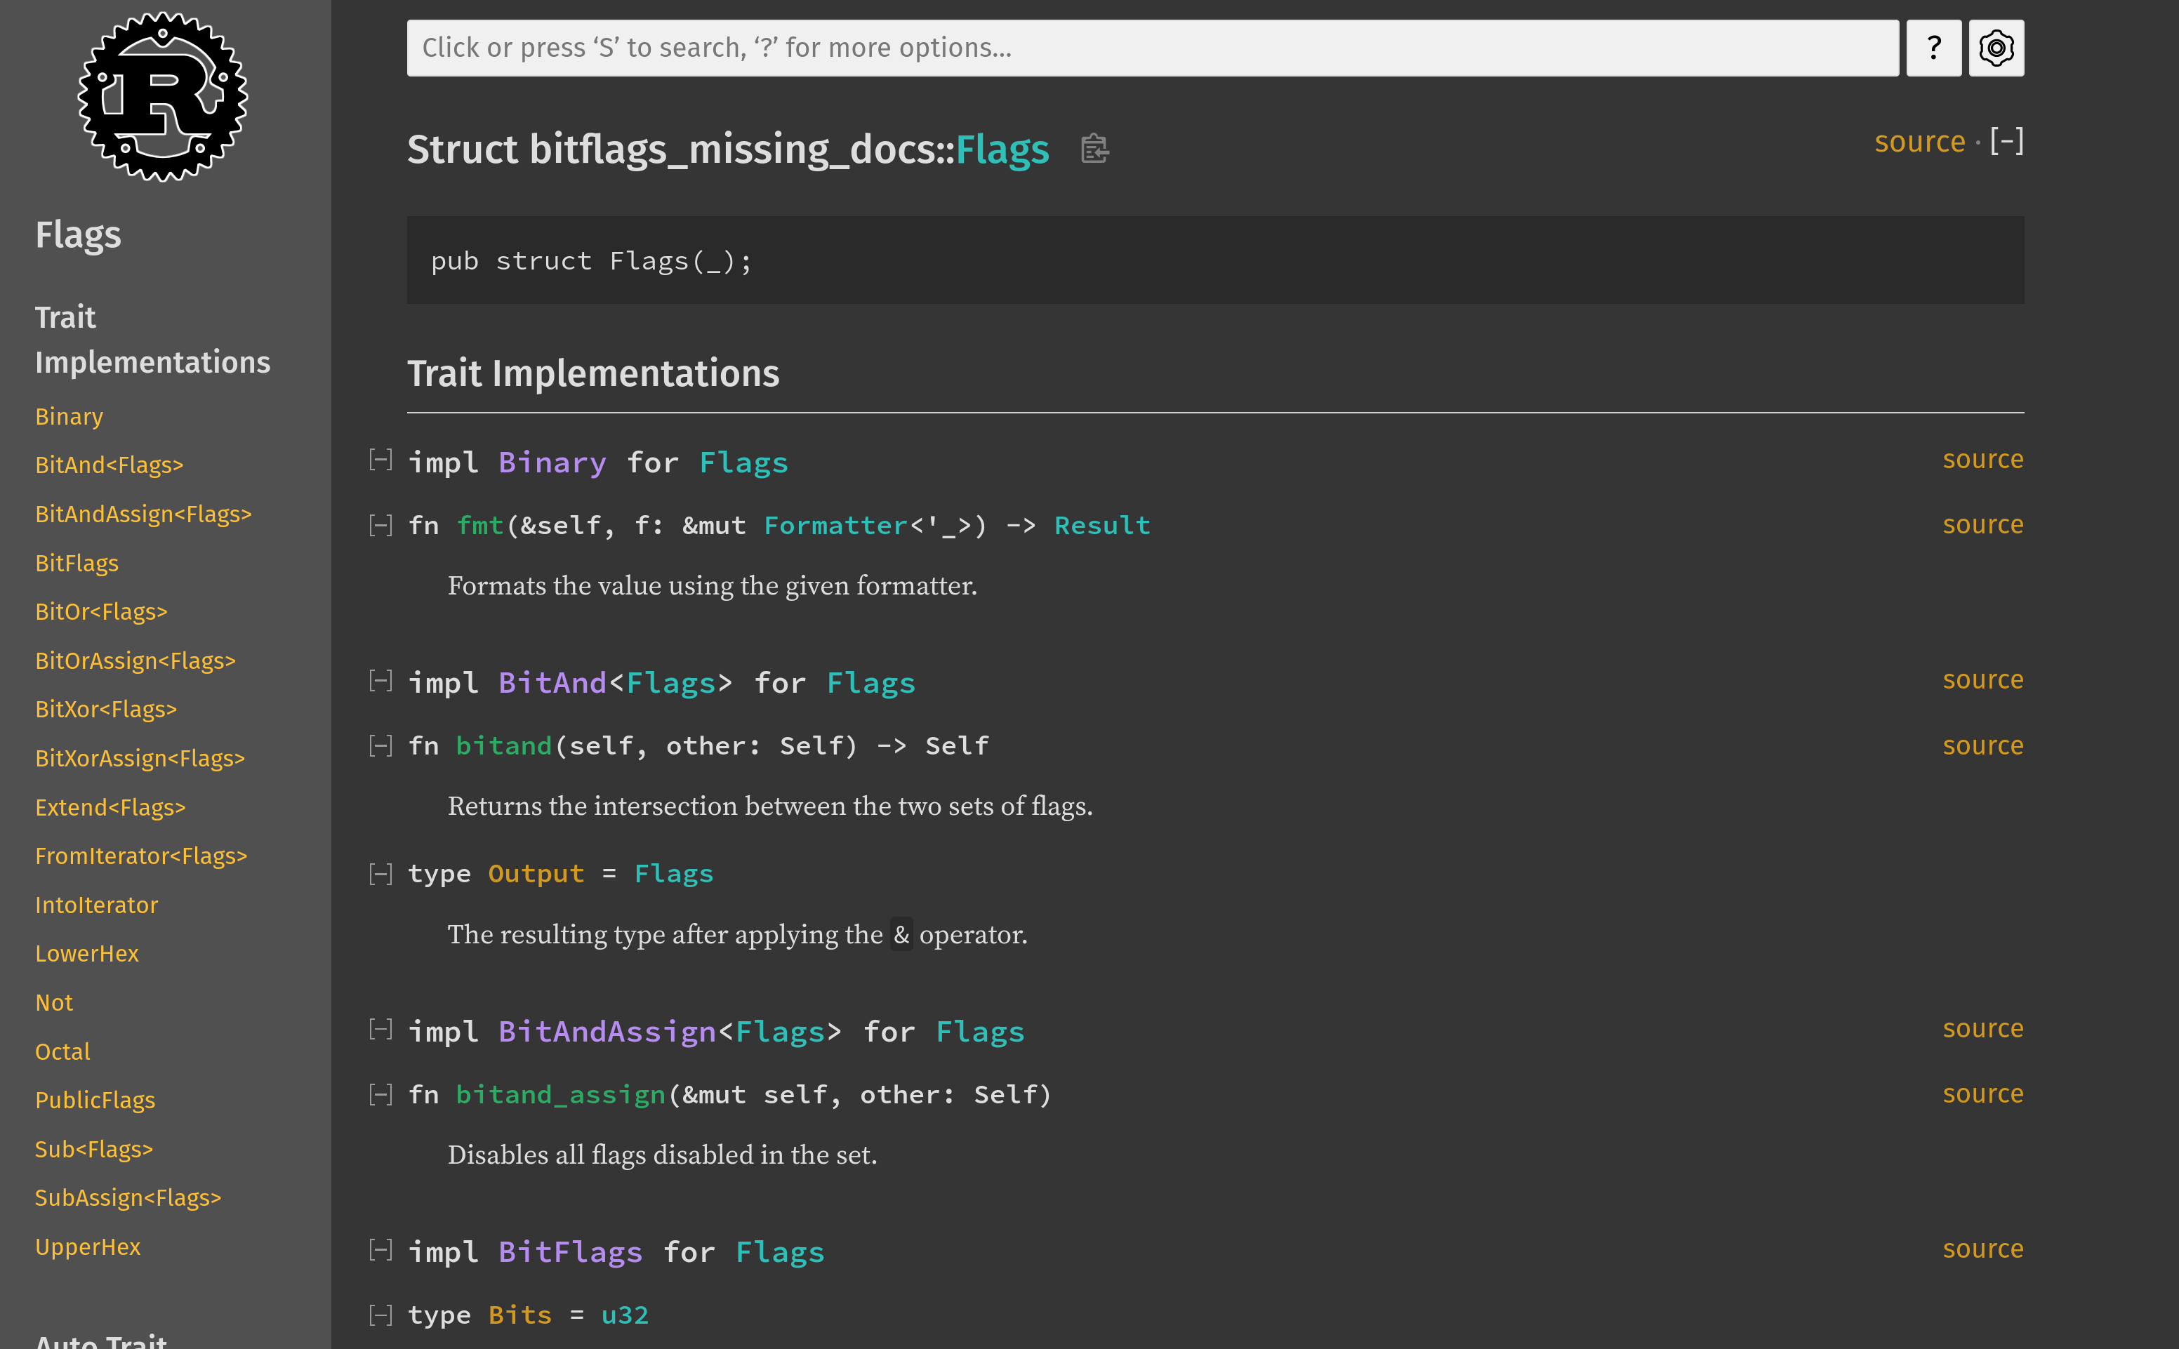Open IntoIterator from the sidebar

tap(96, 905)
